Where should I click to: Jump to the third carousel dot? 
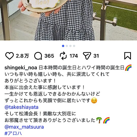[x=71, y=46]
